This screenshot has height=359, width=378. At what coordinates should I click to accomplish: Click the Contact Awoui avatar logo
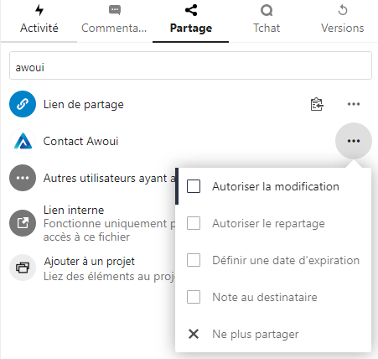point(23,141)
